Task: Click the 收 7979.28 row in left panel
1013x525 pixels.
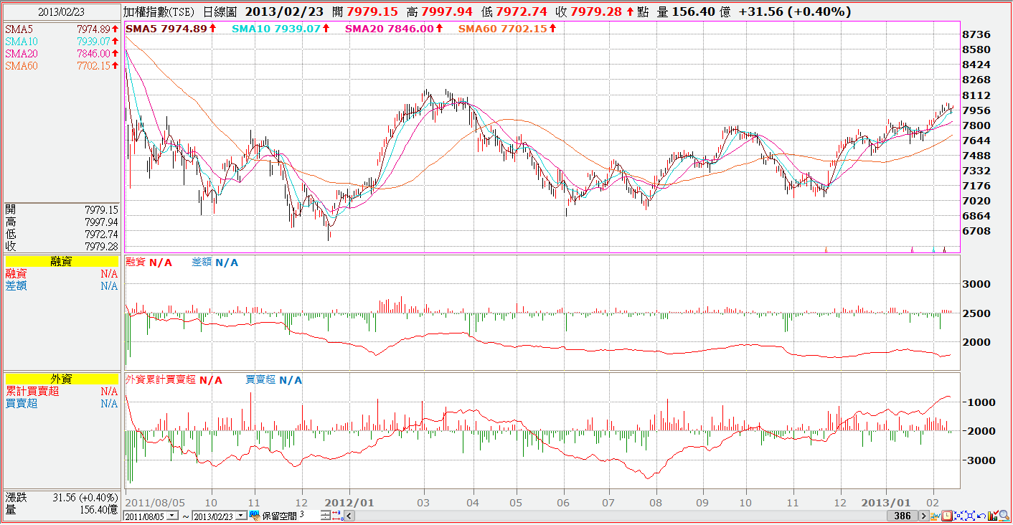Action: 61,246
